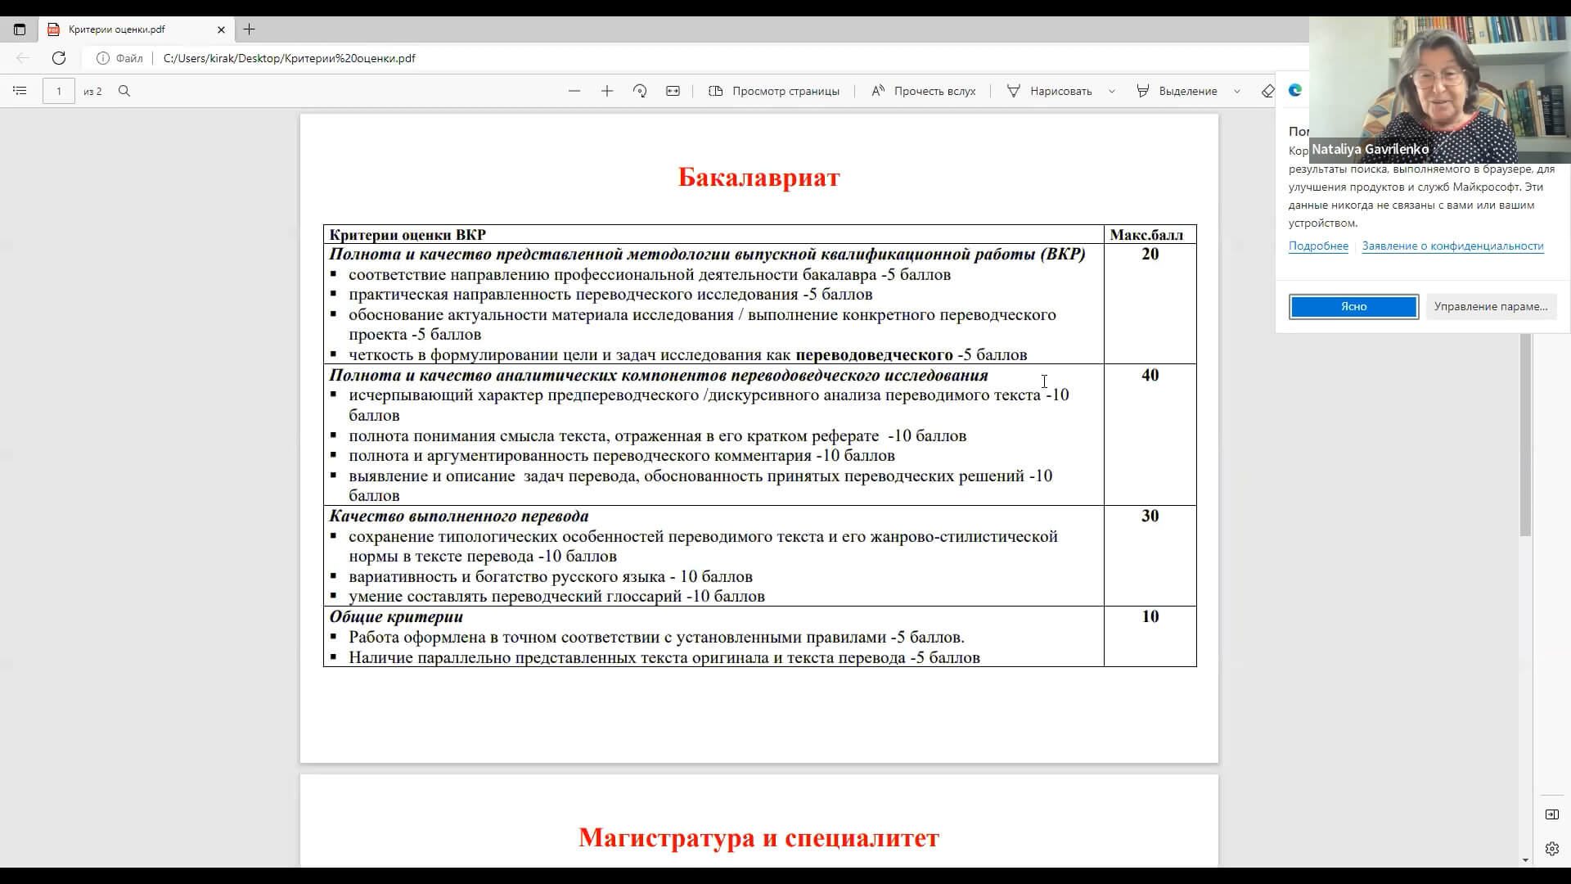The height and width of the screenshot is (884, 1571).
Task: Open Заявление о конфиденциальности link
Action: point(1452,246)
